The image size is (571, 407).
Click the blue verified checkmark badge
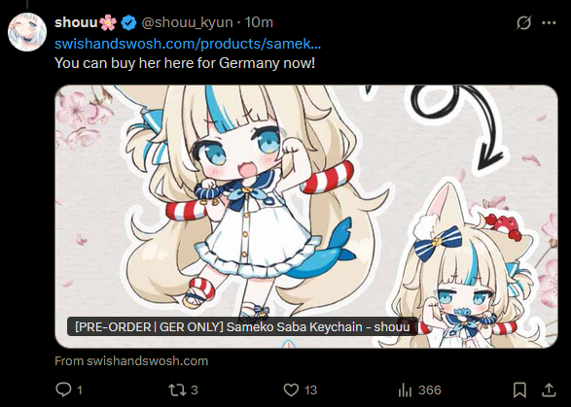[128, 23]
